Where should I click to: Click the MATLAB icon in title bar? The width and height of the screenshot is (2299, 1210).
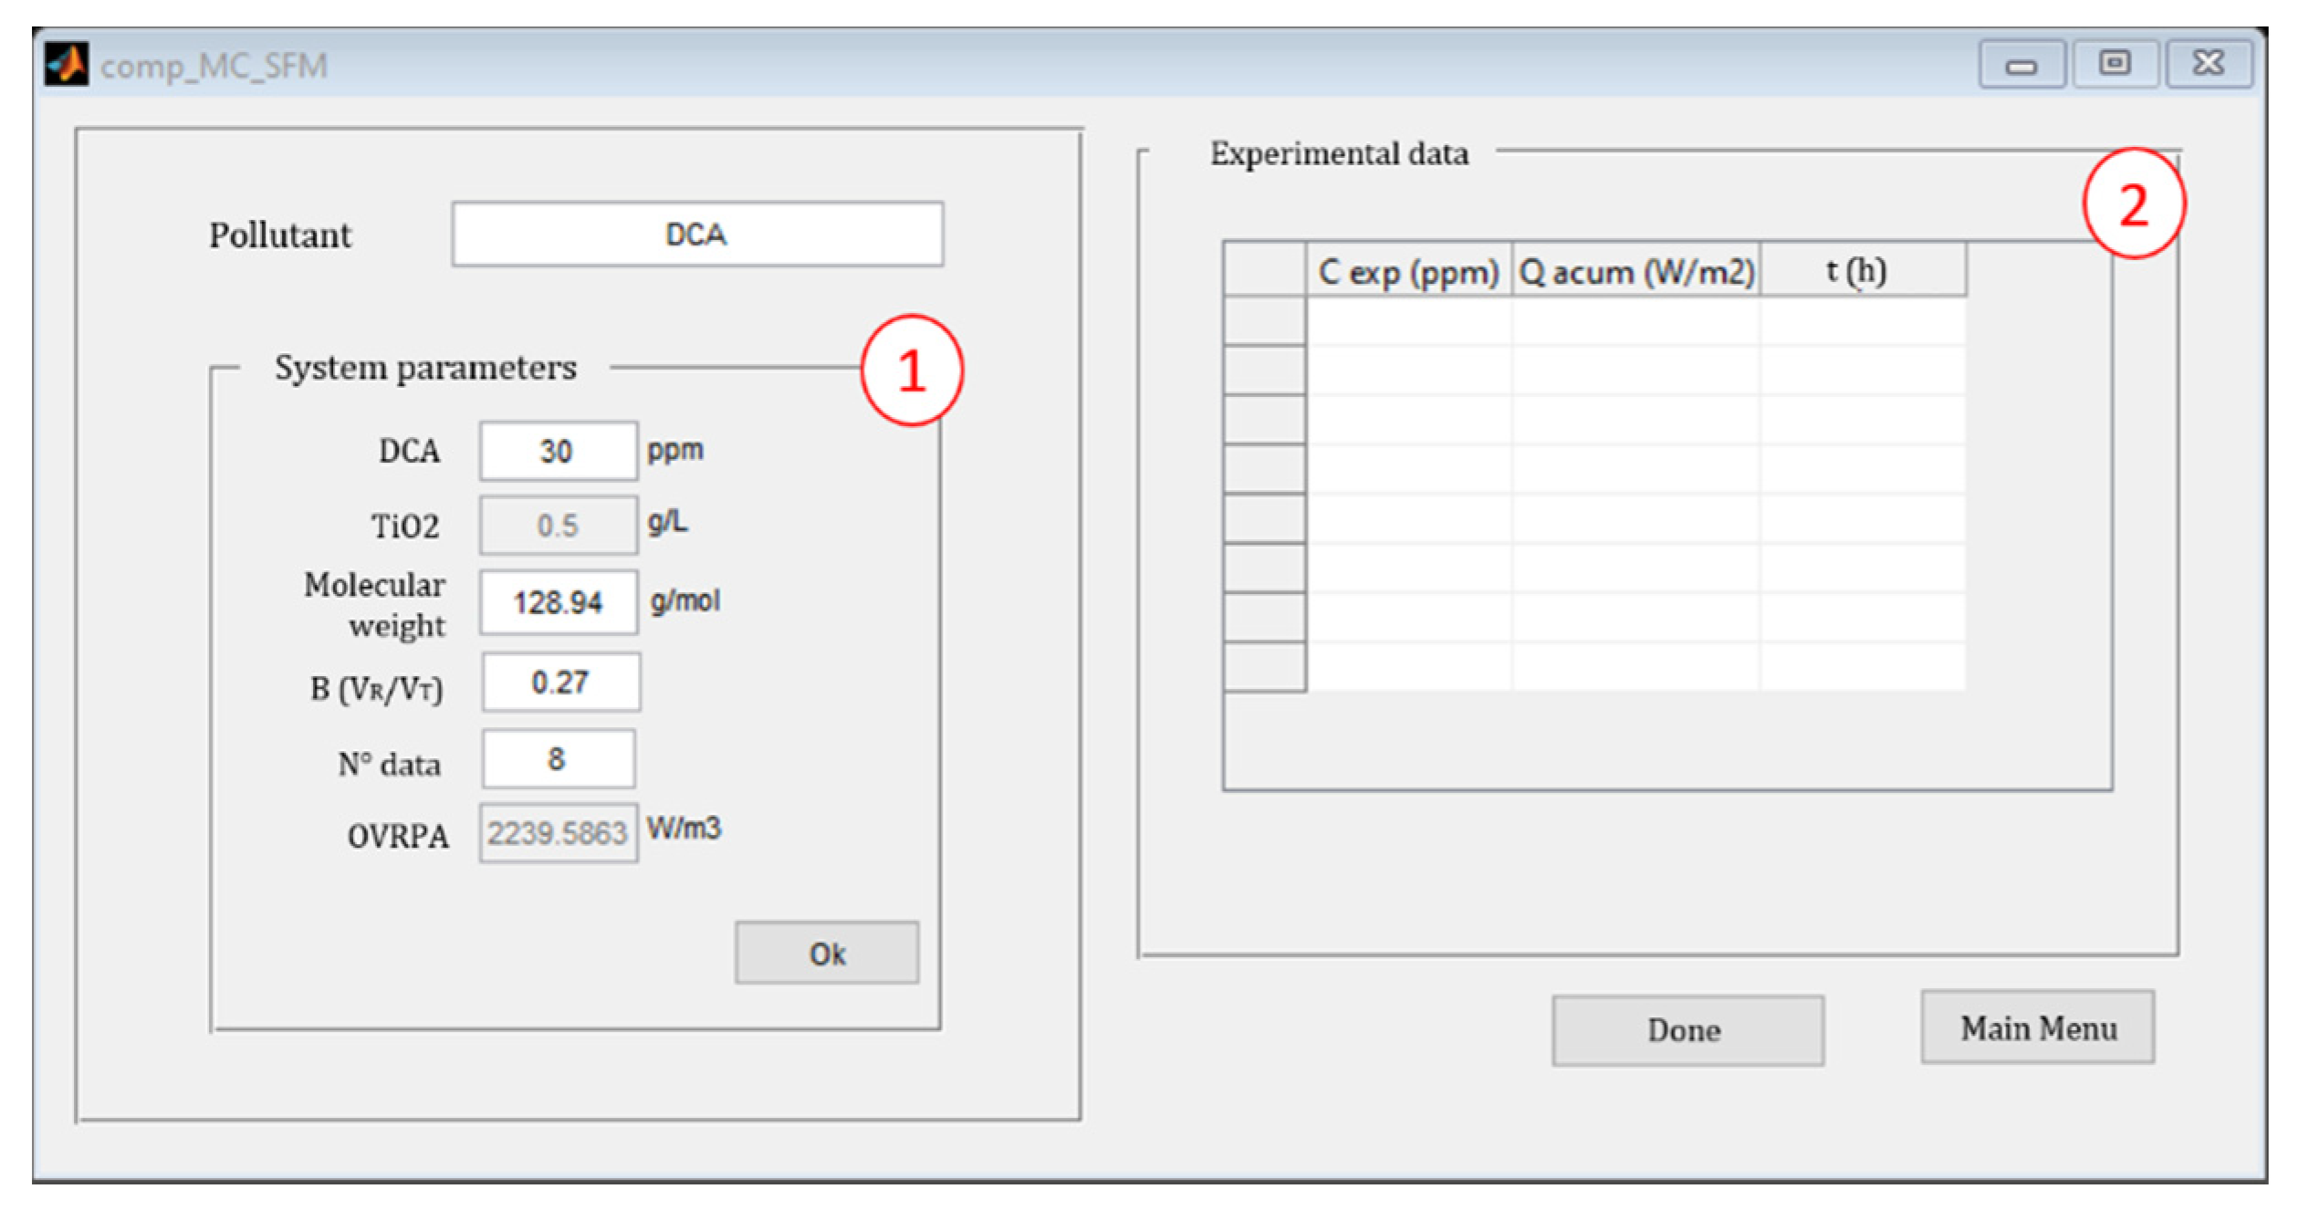67,65
